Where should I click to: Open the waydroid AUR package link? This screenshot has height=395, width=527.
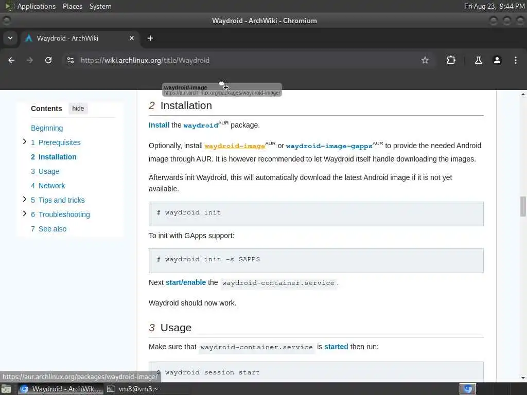tap(201, 125)
